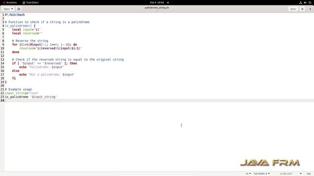Click on local reversed="" line
The height and width of the screenshot is (176, 314).
(x=27, y=33)
